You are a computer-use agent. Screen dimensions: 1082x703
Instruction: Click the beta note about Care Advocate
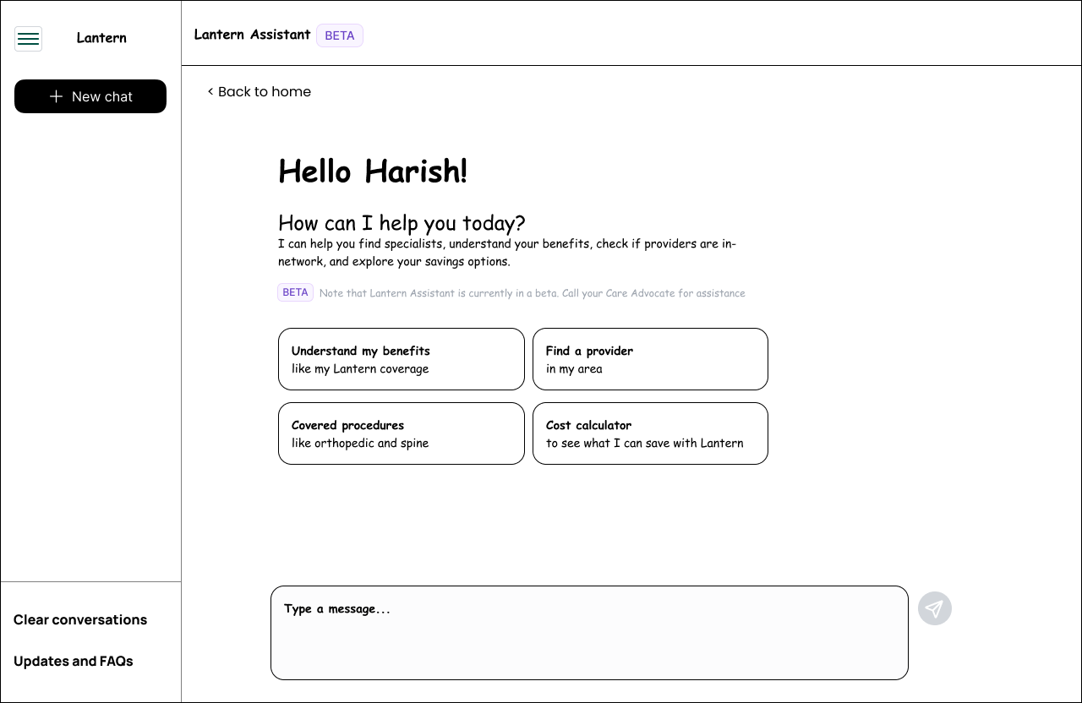533,293
